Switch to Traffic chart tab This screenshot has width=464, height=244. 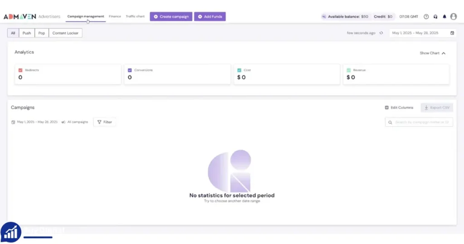click(135, 16)
